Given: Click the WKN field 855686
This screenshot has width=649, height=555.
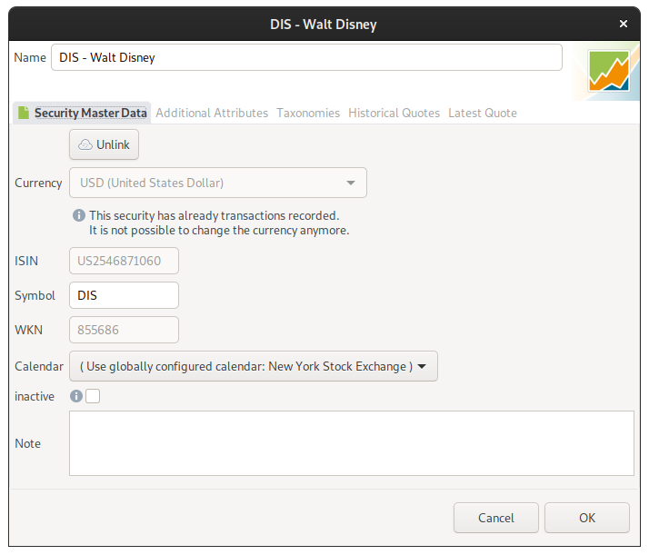Looking at the screenshot, I should (x=125, y=330).
